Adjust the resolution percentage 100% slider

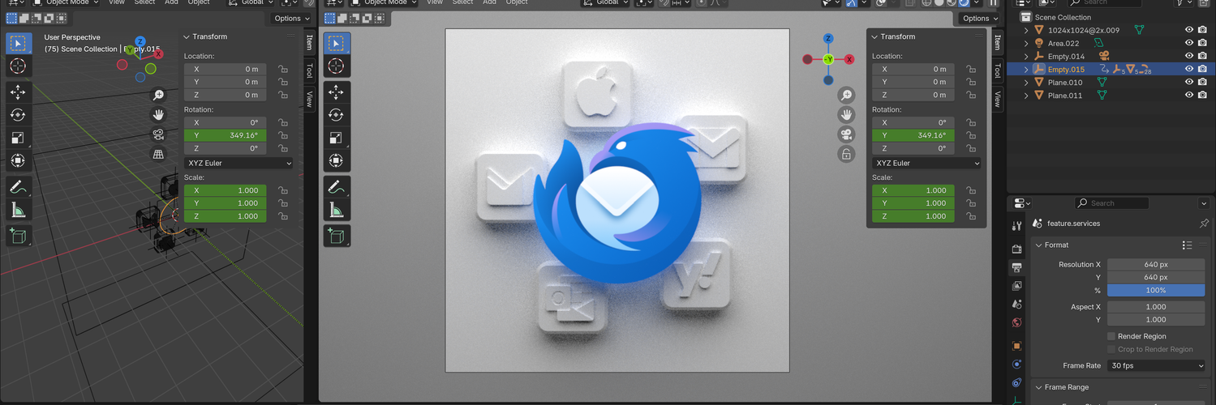pos(1156,290)
